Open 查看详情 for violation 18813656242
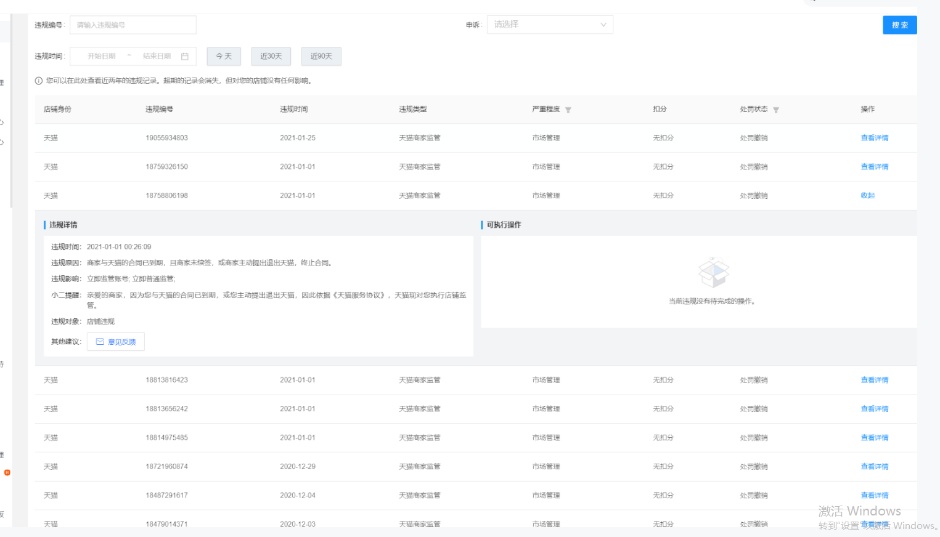Screen dimensions: 940x537 tap(875, 409)
